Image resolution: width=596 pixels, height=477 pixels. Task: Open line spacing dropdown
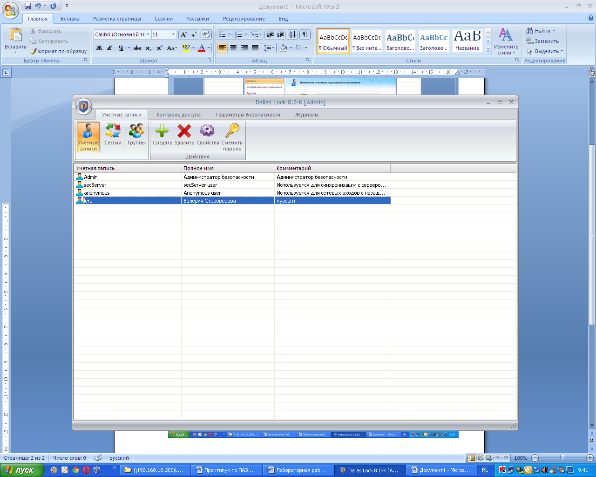269,48
